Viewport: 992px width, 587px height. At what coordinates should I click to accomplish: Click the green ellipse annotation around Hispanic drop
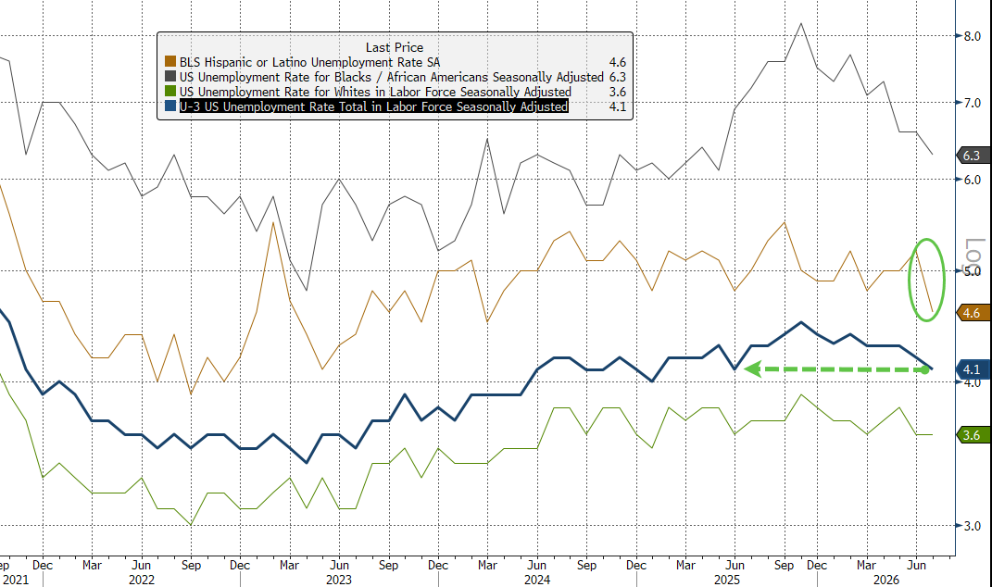coord(927,280)
